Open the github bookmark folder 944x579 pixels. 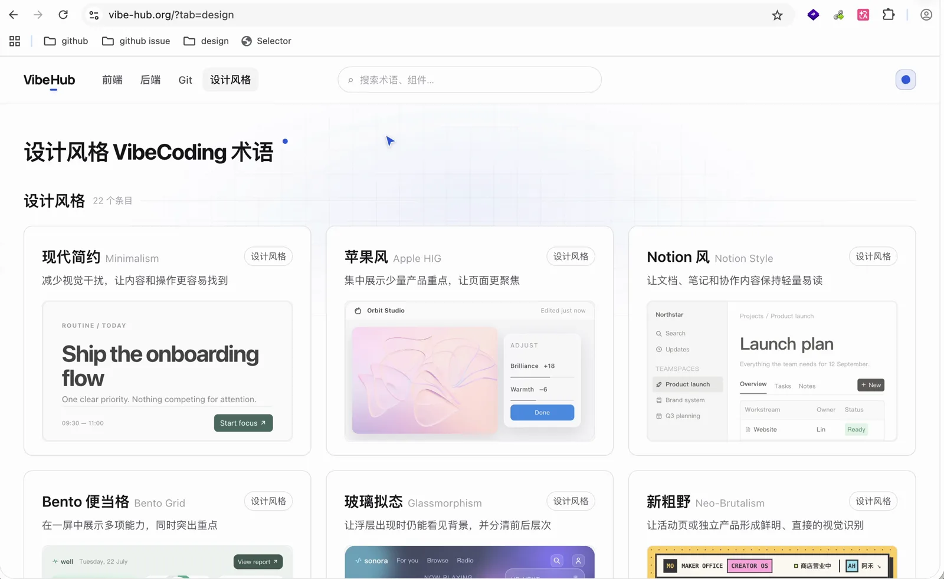coord(66,41)
